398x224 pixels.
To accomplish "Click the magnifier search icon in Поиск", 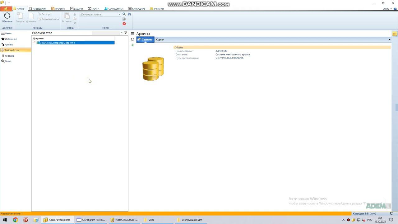I will pyautogui.click(x=124, y=14).
